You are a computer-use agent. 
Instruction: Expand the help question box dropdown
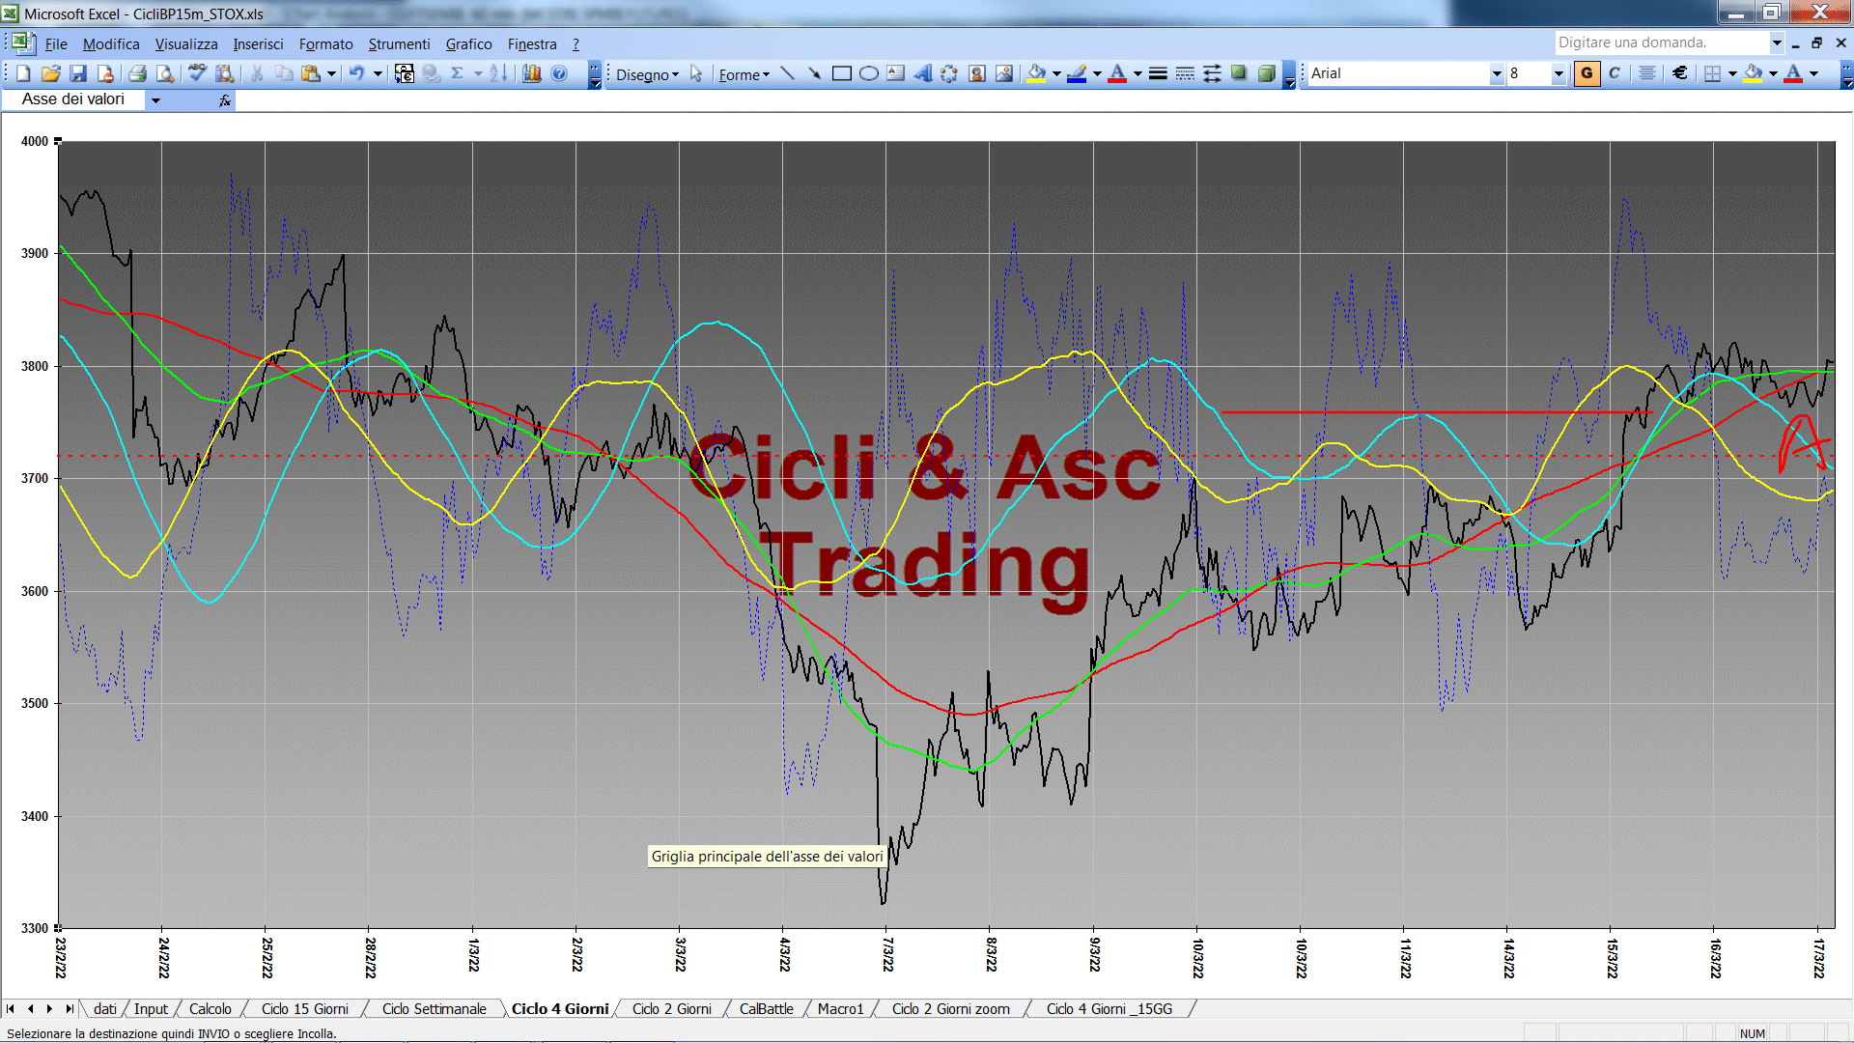pyautogui.click(x=1777, y=42)
